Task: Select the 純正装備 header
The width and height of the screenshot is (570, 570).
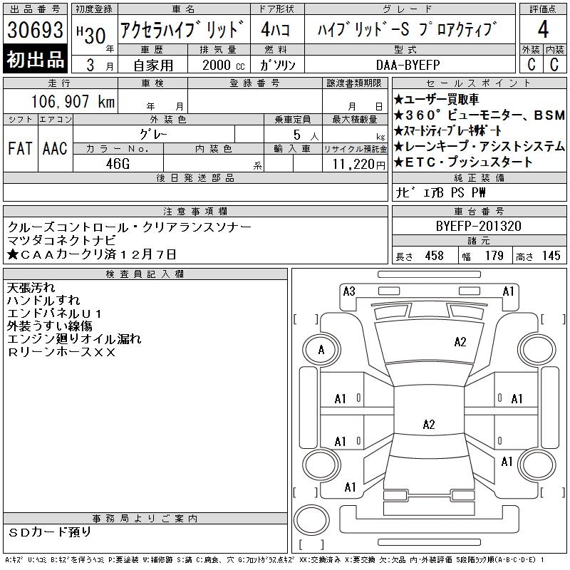Action: (479, 177)
